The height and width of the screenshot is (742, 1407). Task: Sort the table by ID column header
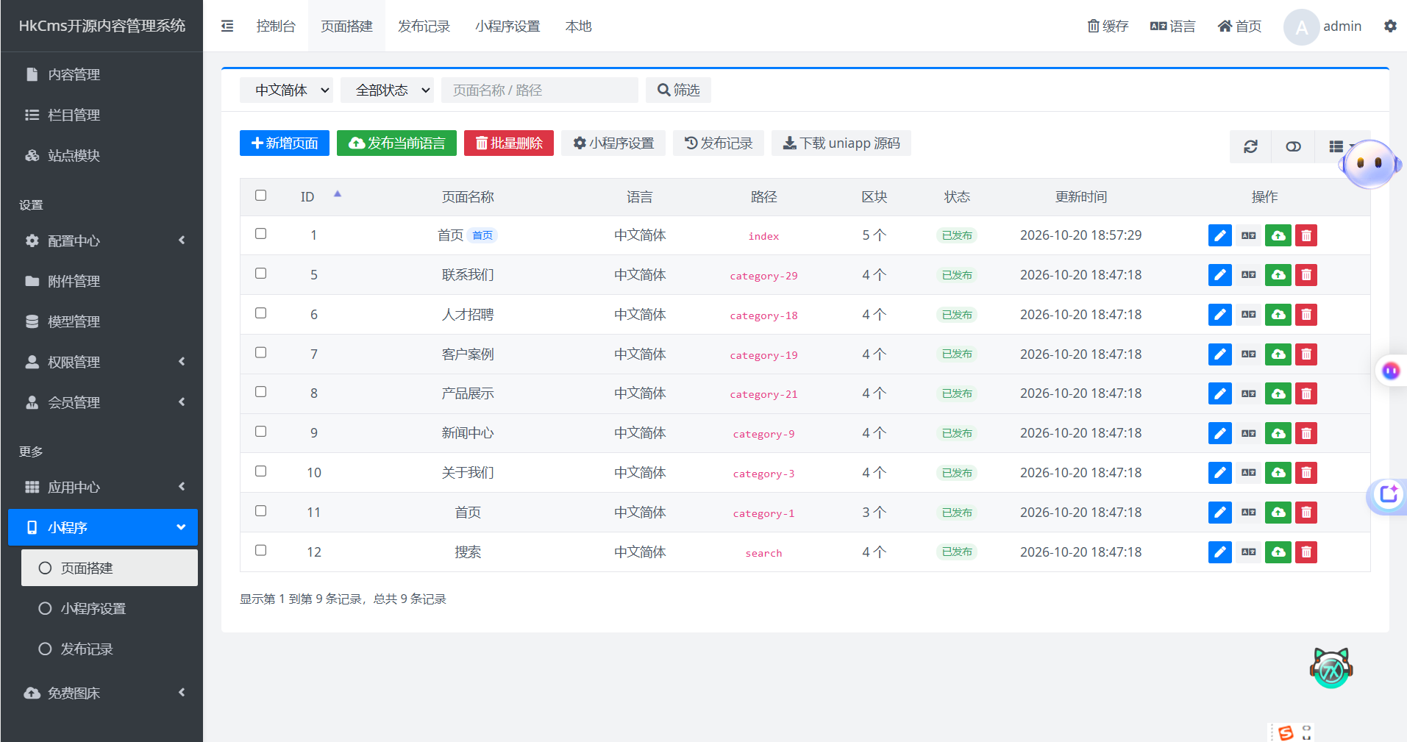click(x=307, y=196)
